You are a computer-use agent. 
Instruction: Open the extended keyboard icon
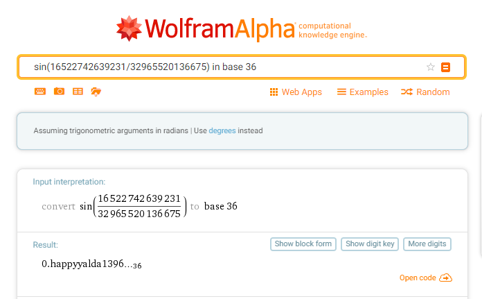[x=40, y=92]
